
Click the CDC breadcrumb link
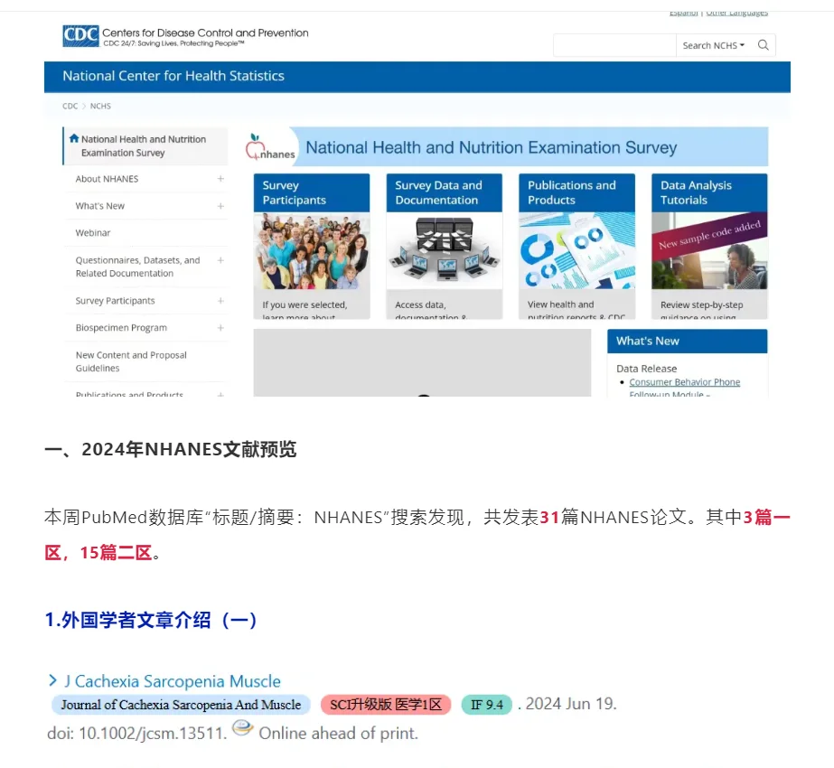click(x=70, y=106)
